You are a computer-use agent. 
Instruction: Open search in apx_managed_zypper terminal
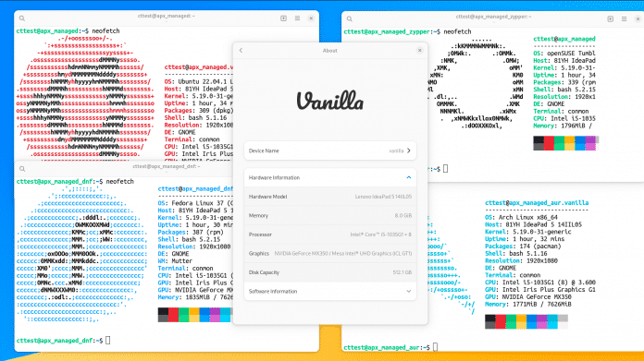tap(350, 18)
